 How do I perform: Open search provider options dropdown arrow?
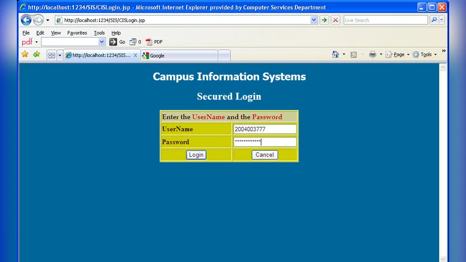(x=442, y=20)
